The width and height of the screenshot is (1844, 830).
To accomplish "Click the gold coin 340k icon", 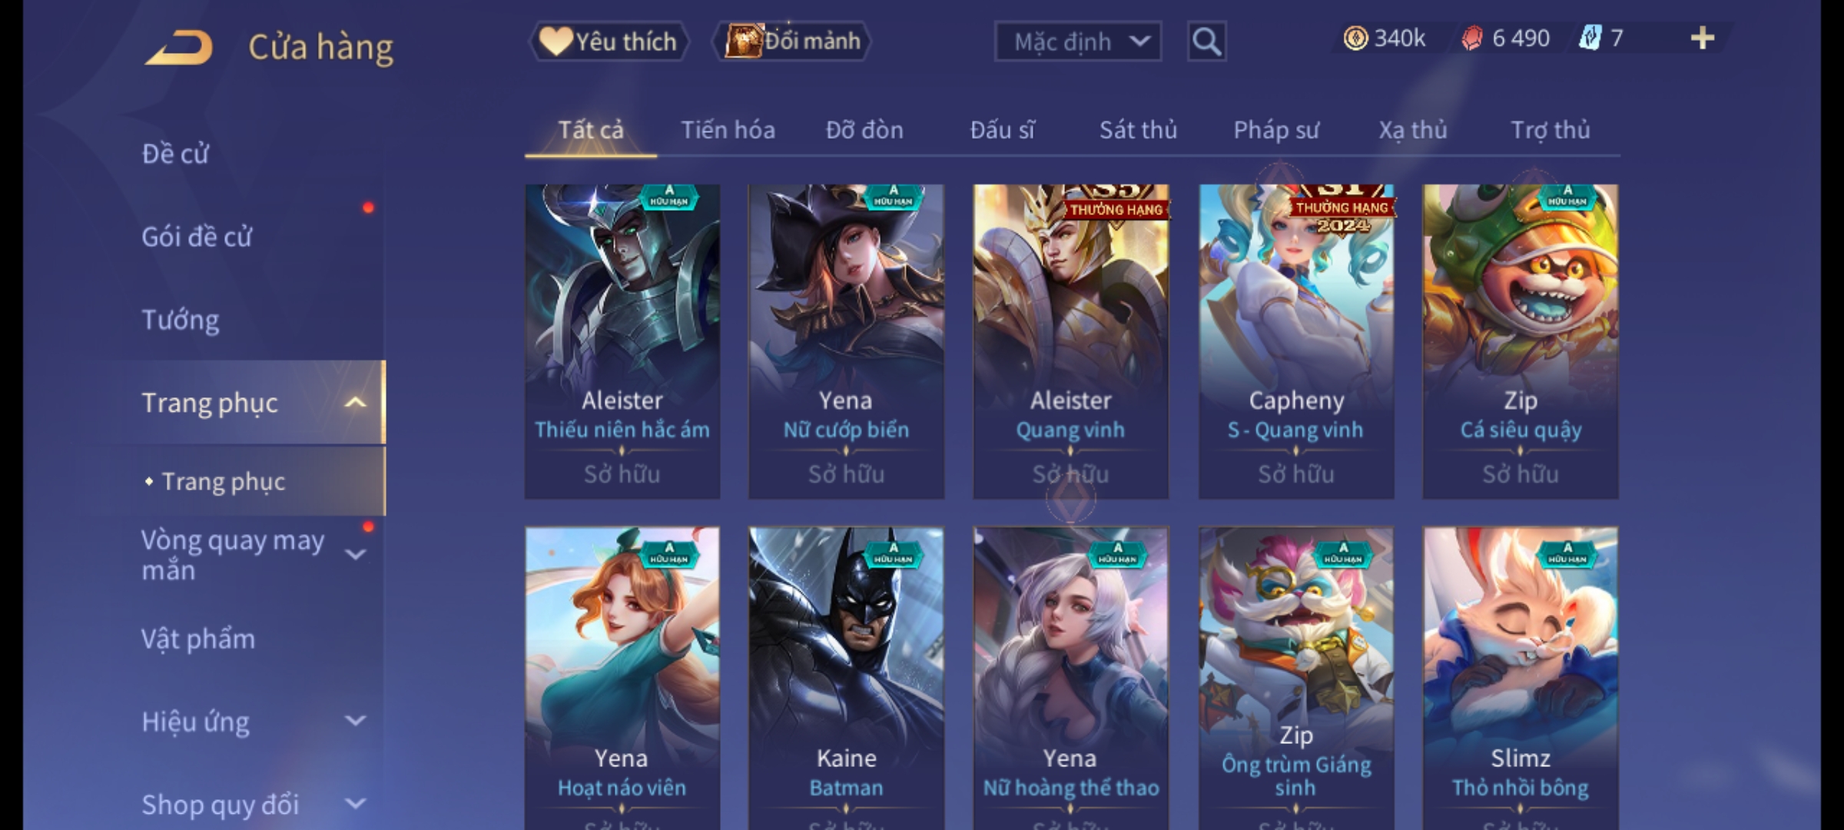I will point(1355,38).
